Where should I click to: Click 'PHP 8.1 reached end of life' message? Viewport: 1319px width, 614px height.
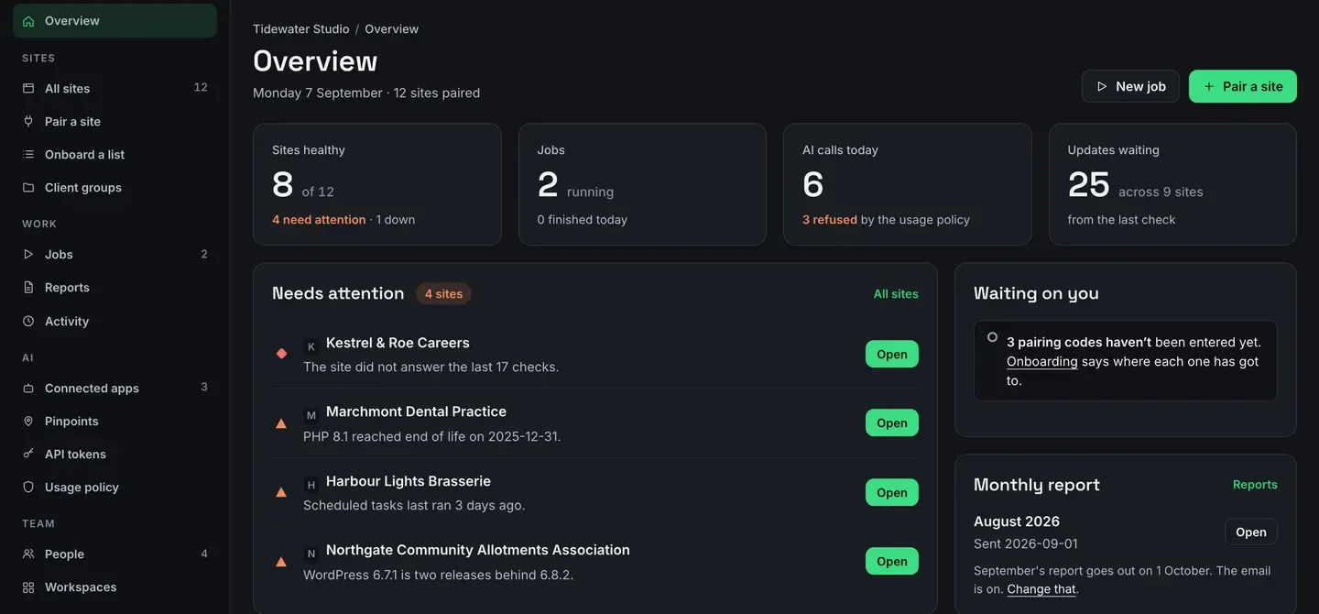coord(431,436)
